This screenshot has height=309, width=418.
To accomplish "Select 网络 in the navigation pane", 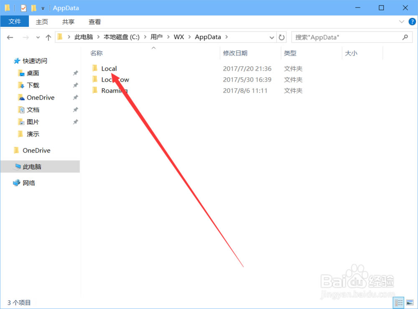I will [29, 183].
